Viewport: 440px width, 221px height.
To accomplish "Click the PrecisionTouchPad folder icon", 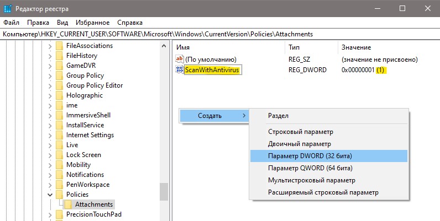I will (60, 214).
